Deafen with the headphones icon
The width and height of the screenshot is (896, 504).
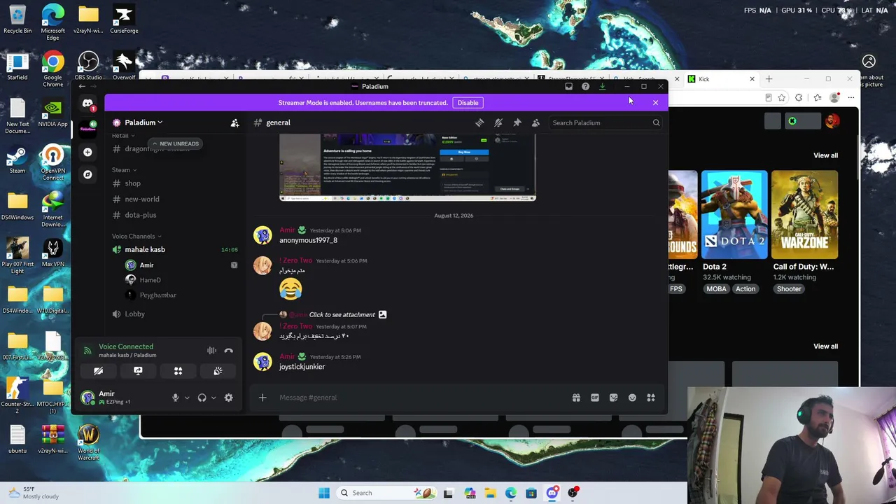point(202,398)
